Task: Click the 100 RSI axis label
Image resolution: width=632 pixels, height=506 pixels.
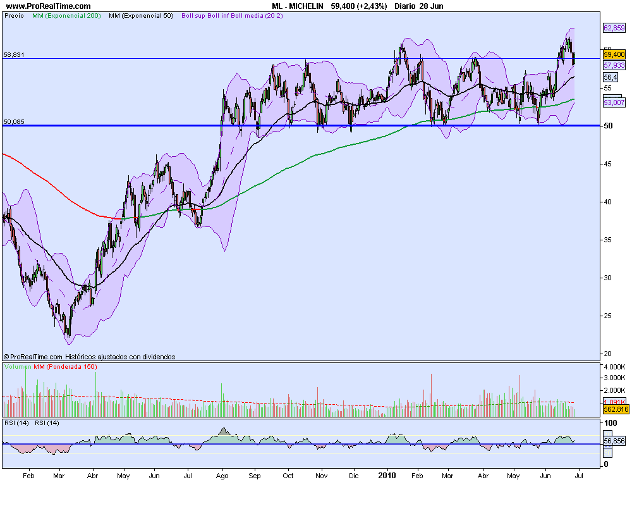Action: click(611, 423)
